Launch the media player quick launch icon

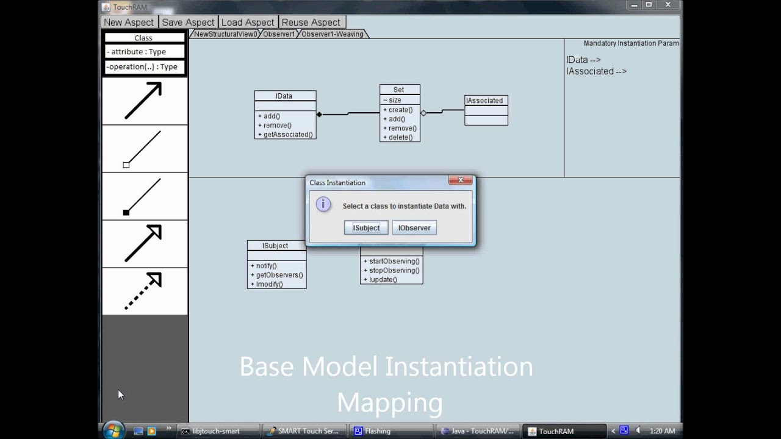[151, 431]
